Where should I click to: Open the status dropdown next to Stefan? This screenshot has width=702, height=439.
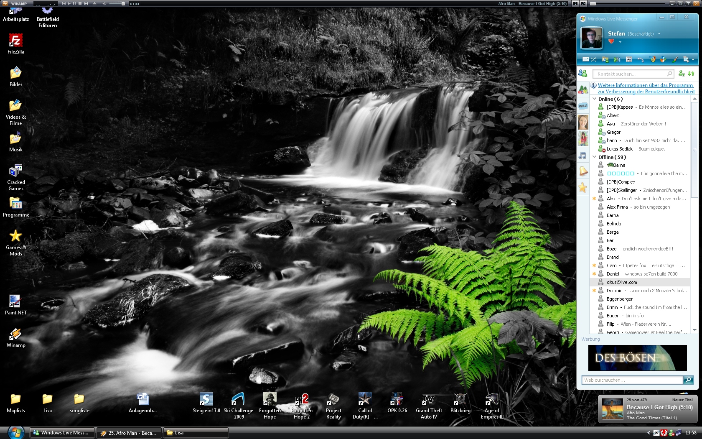pos(659,34)
